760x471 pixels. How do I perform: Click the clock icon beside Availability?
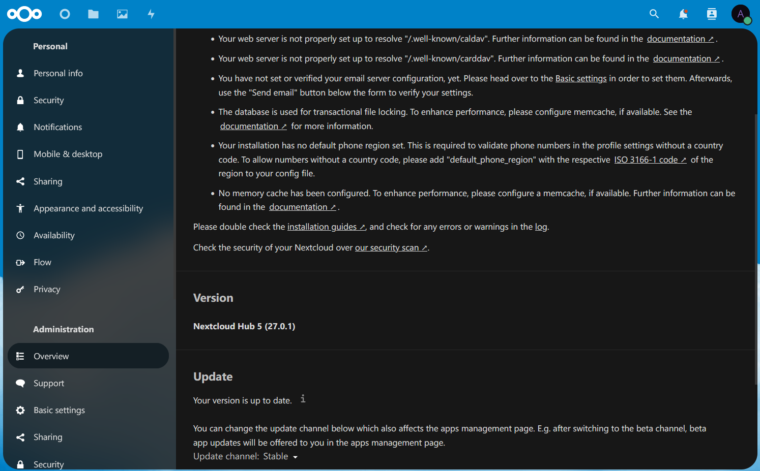click(x=20, y=235)
